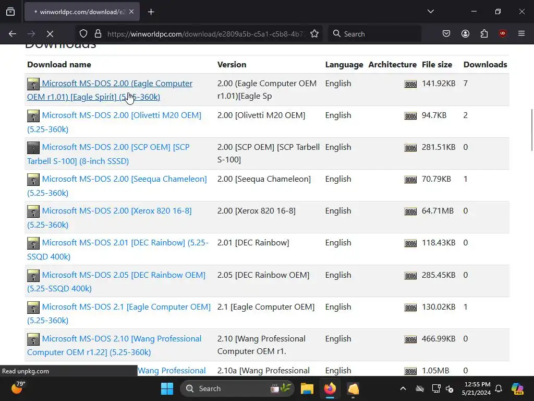
Task: Click floppy icon for Wang r1.22 row
Action: 33,339
